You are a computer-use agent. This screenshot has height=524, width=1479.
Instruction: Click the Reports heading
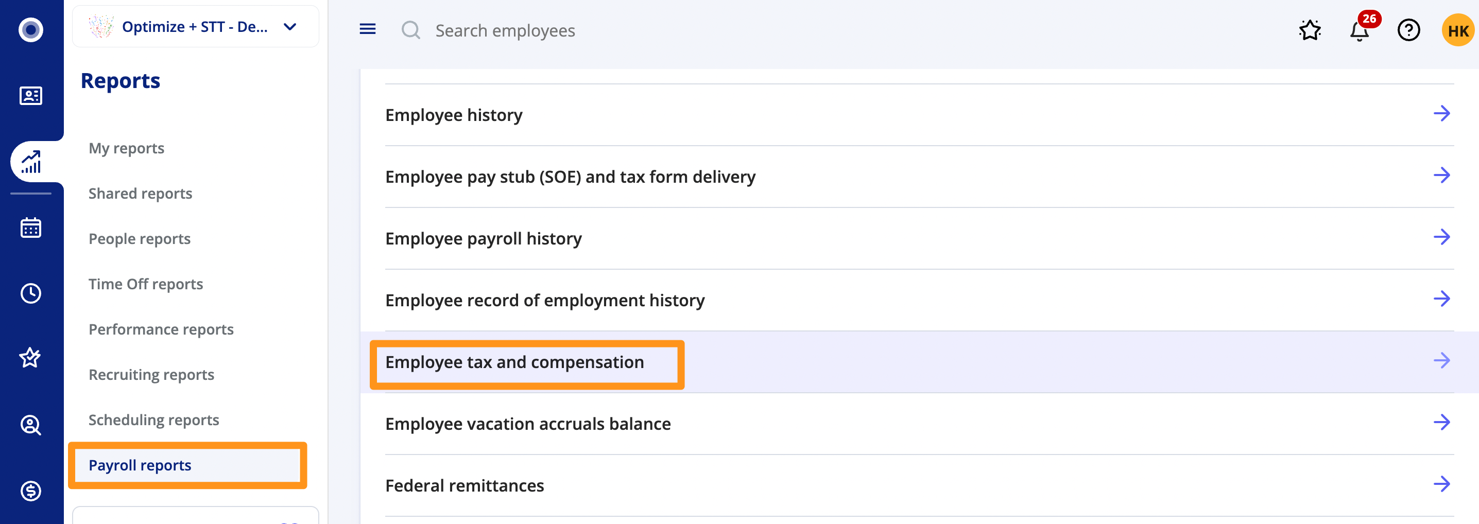[x=121, y=81]
